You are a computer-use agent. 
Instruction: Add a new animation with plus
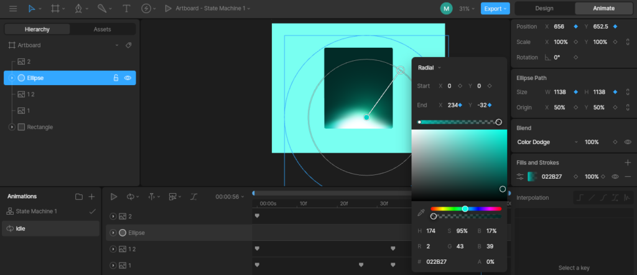point(92,197)
